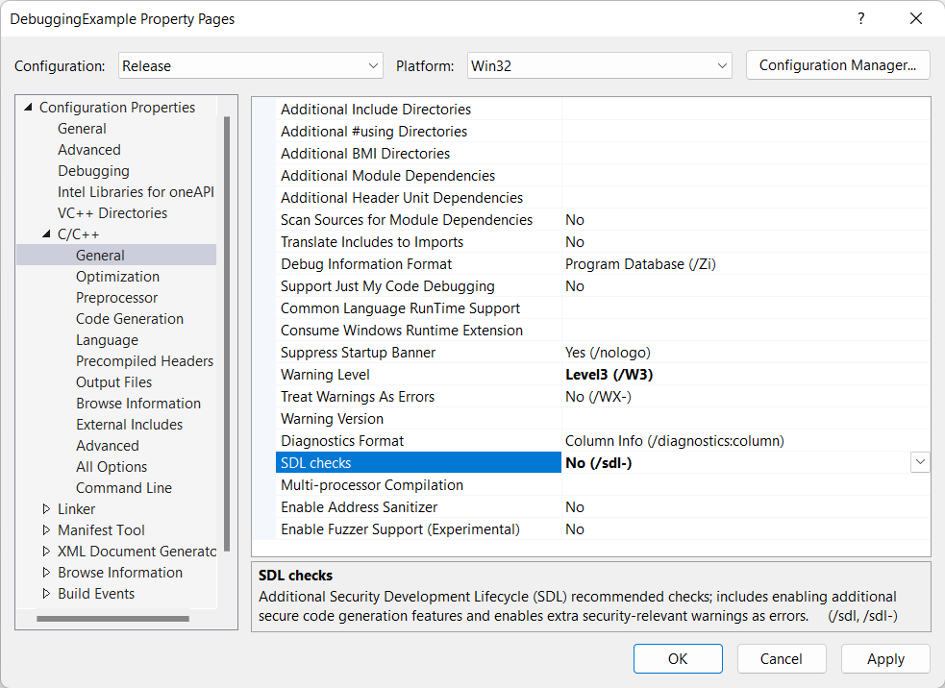Expand the Build Events node
This screenshot has width=945, height=688.
[46, 594]
